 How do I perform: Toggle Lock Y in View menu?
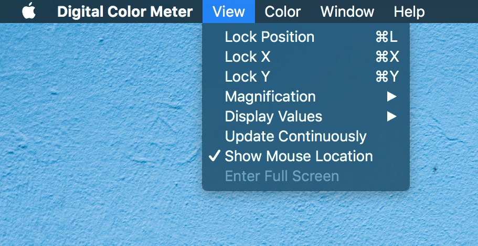coord(306,76)
